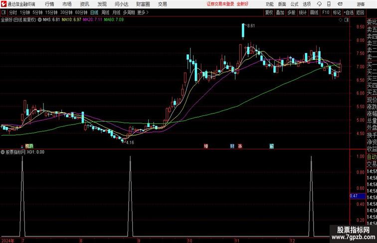The image size is (377, 243).
Task: Open the 功能 menu
Action: [269, 4]
